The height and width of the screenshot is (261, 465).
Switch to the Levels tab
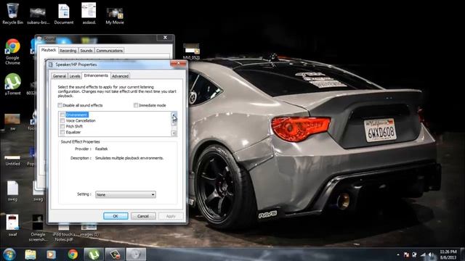pos(75,76)
